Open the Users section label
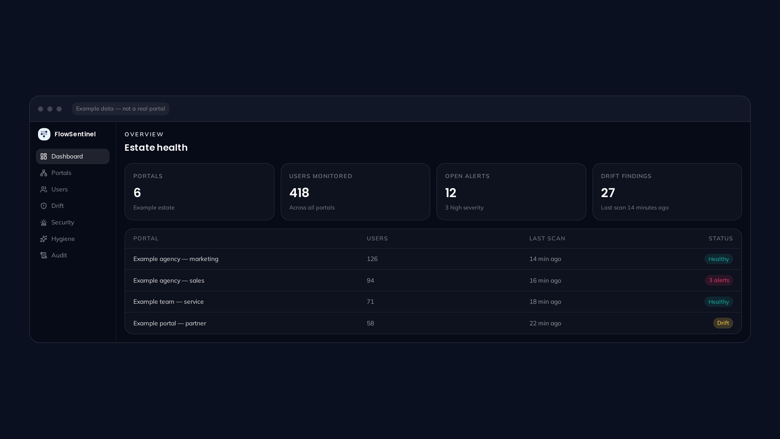This screenshot has height=439, width=780. (x=59, y=189)
